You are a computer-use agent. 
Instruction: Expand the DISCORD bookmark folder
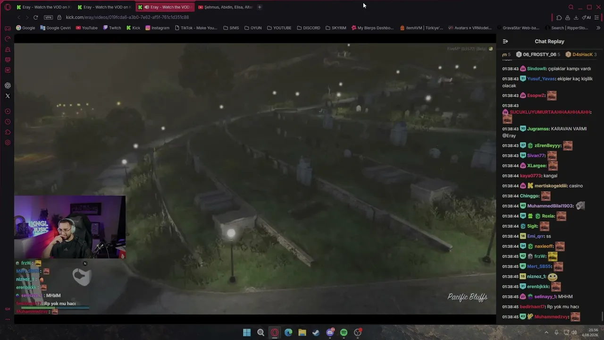(x=308, y=28)
